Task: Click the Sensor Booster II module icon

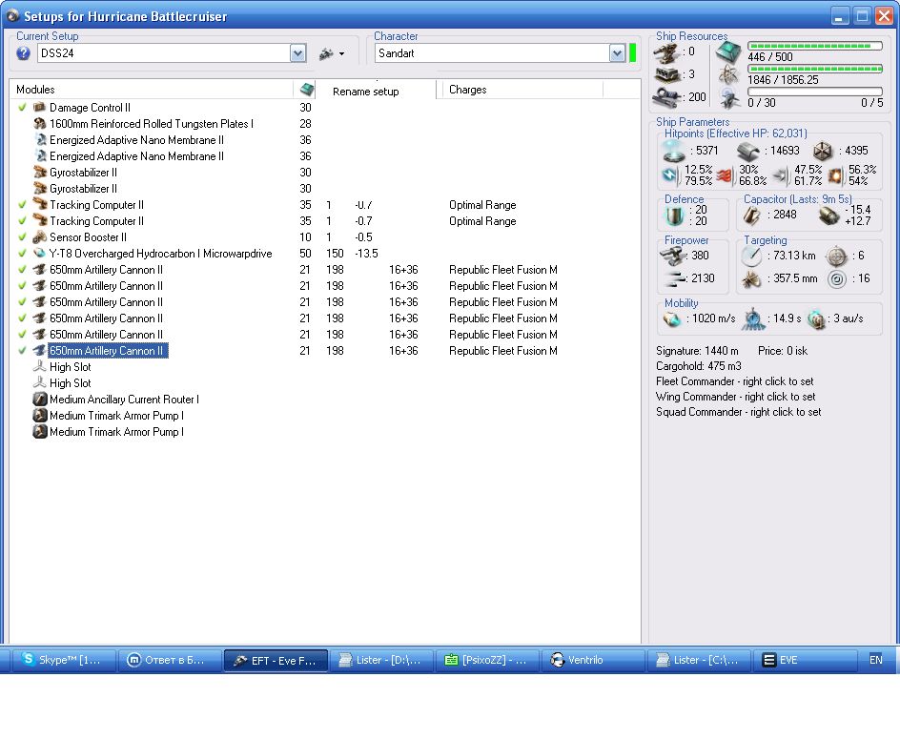Action: click(x=40, y=237)
